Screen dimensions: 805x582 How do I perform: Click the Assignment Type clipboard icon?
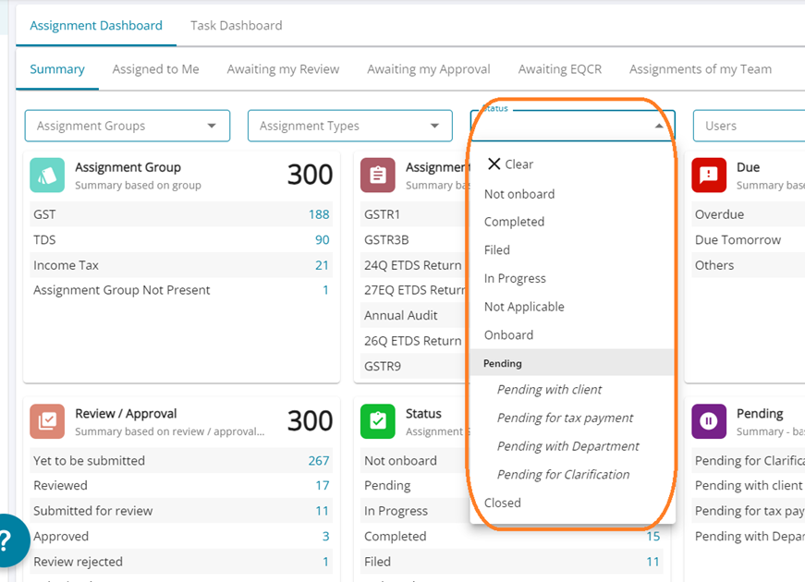click(378, 175)
